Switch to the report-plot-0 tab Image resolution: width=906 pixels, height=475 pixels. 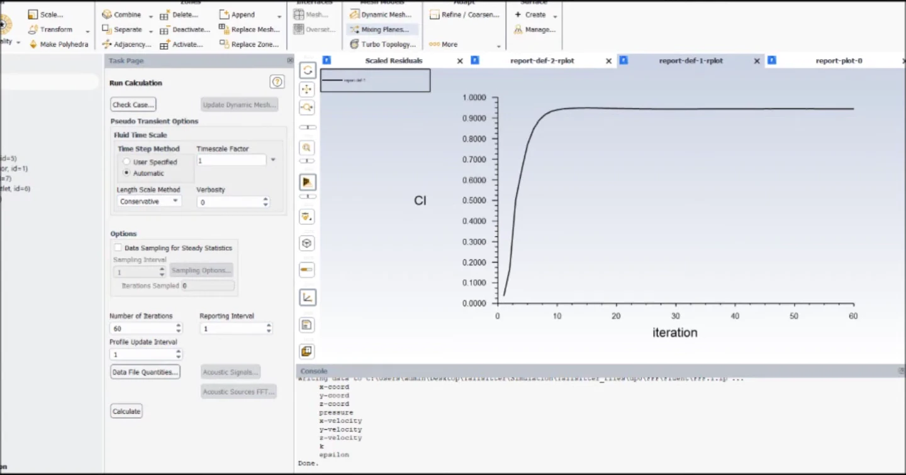(x=839, y=61)
